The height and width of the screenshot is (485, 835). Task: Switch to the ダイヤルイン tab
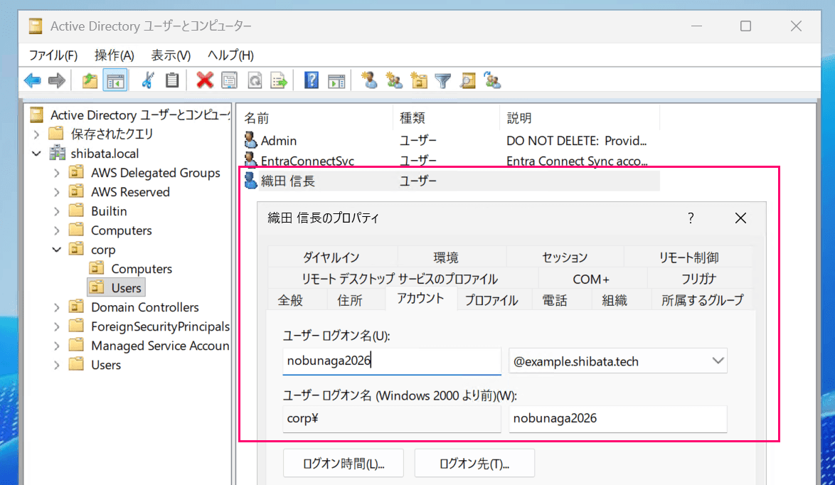tap(331, 257)
